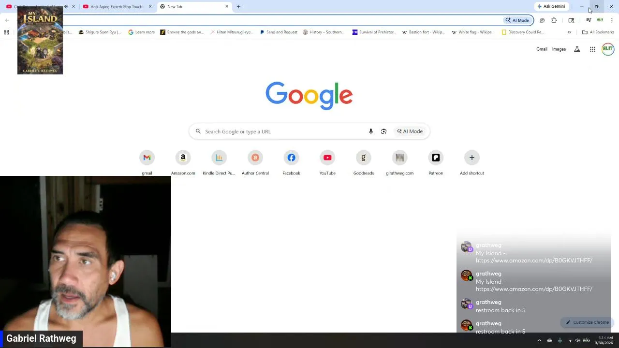This screenshot has width=619, height=348.
Task: Click the microphone tray icon
Action: pos(560,340)
